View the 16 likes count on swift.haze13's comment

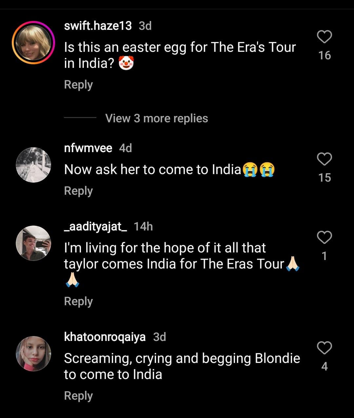pyautogui.click(x=324, y=55)
